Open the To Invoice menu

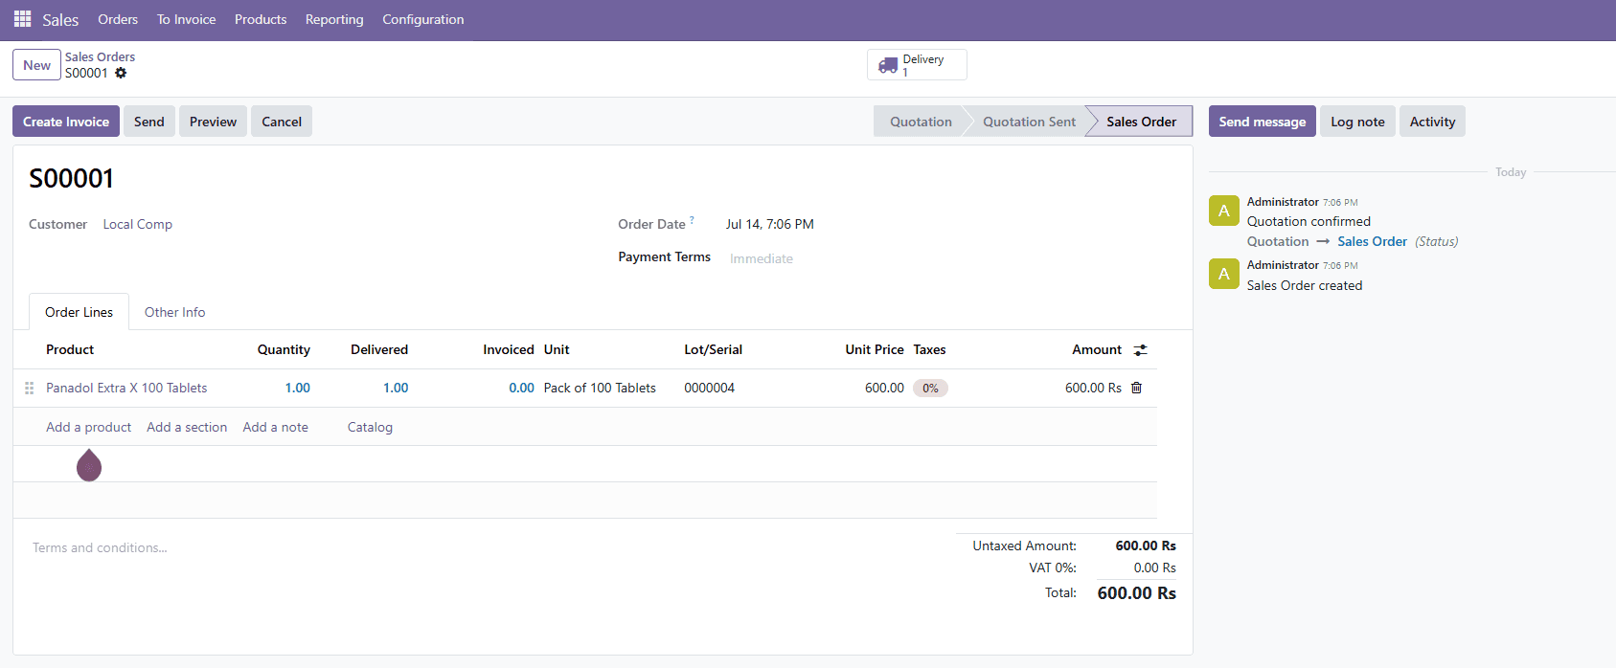[x=186, y=19]
